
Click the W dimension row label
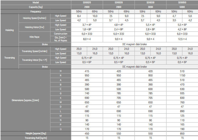[61, 102]
